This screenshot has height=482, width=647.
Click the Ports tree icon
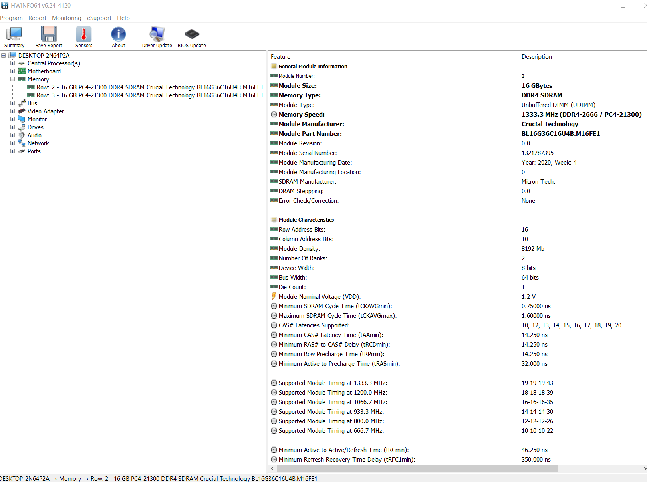pos(22,151)
